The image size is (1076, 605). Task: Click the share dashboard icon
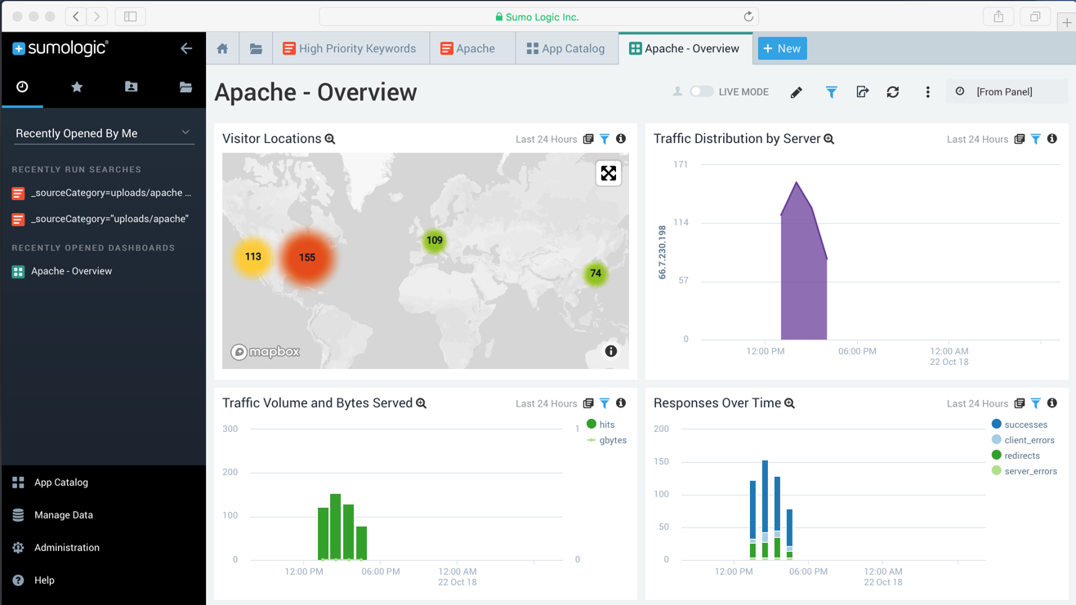click(862, 92)
